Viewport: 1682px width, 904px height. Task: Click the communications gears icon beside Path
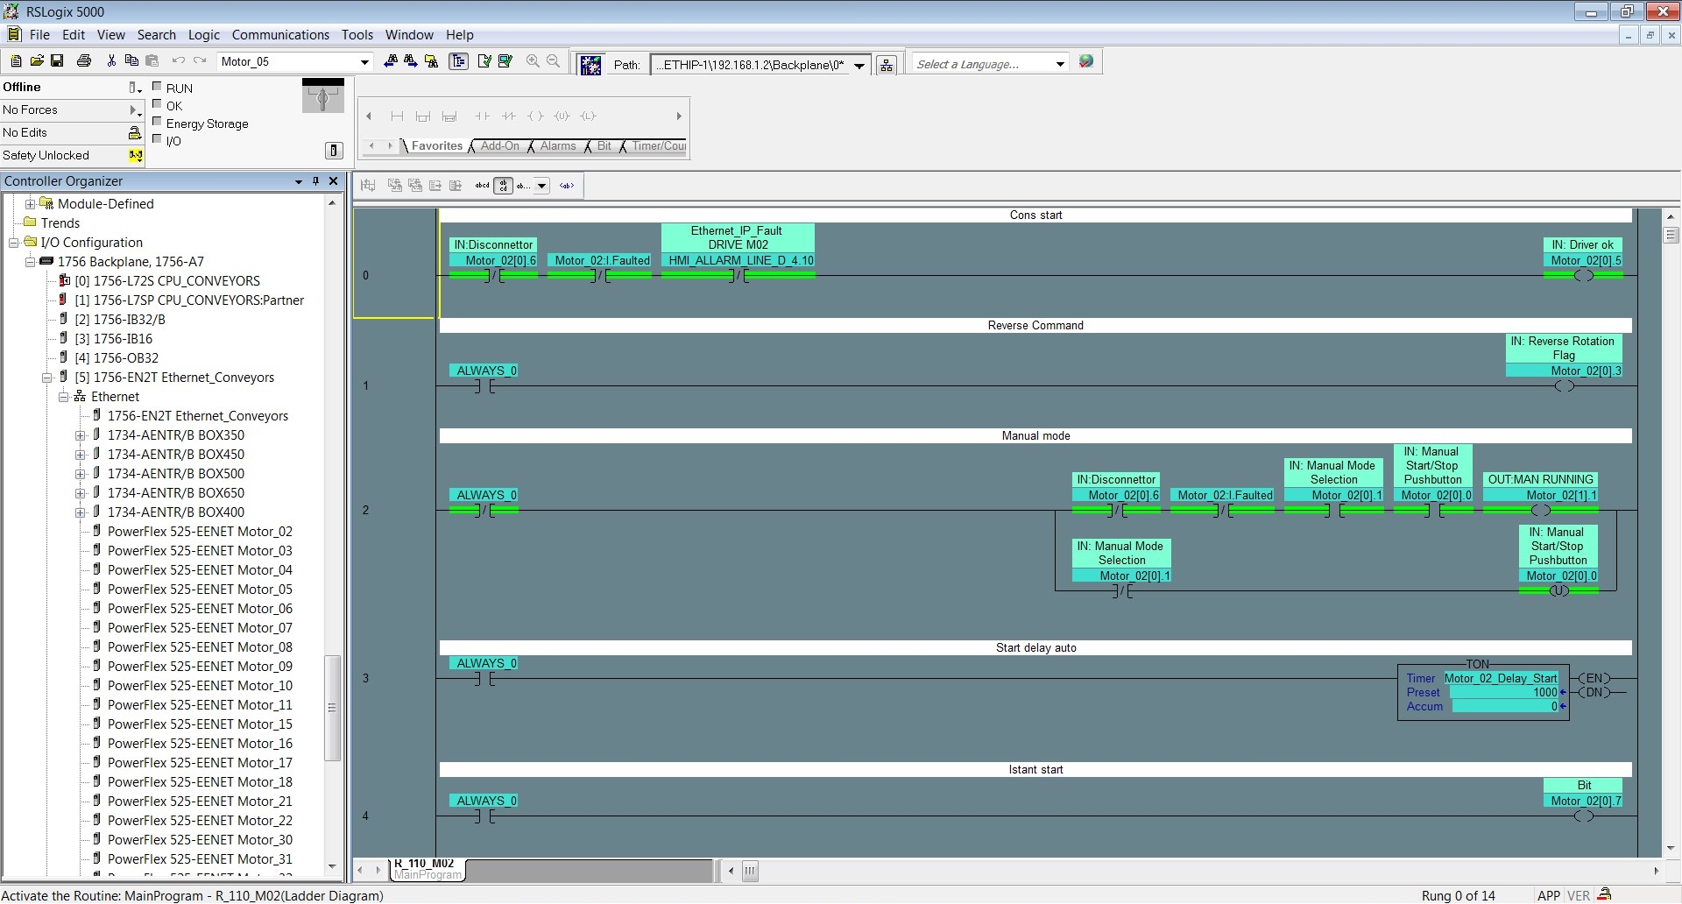coord(591,65)
